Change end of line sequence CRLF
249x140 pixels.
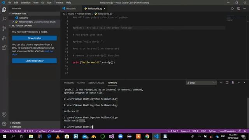[x=203, y=131]
